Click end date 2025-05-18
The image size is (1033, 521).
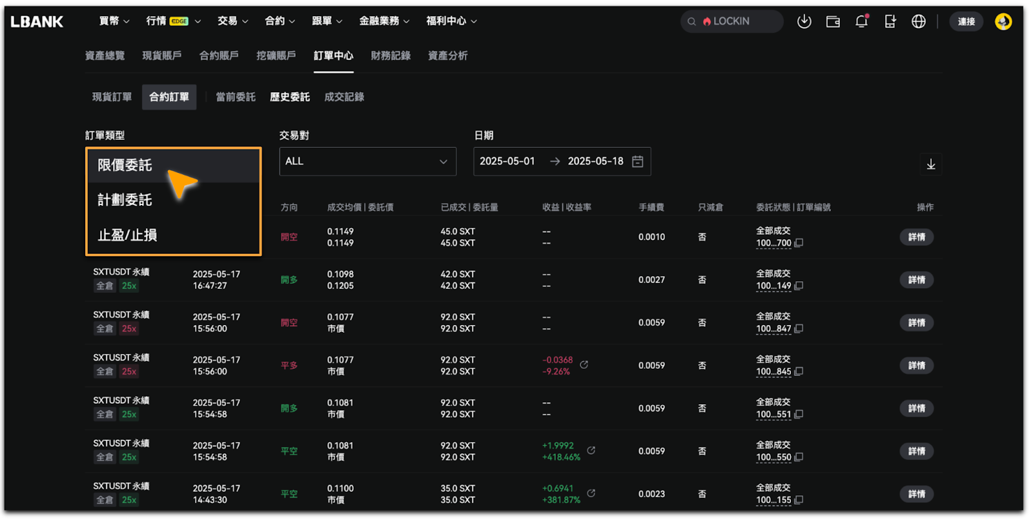pos(595,161)
